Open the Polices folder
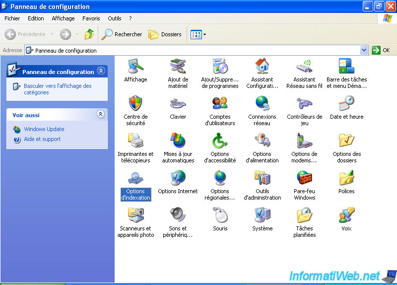The image size is (397, 285). (346, 182)
